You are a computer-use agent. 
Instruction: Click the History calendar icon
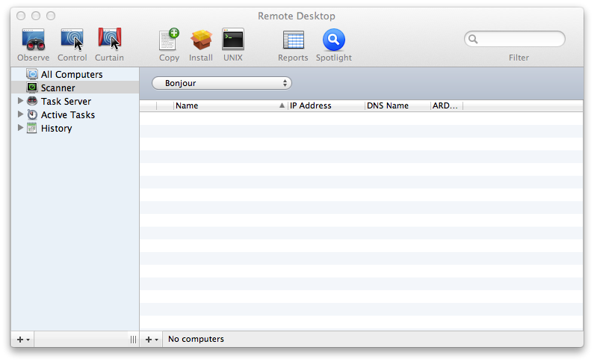point(32,128)
